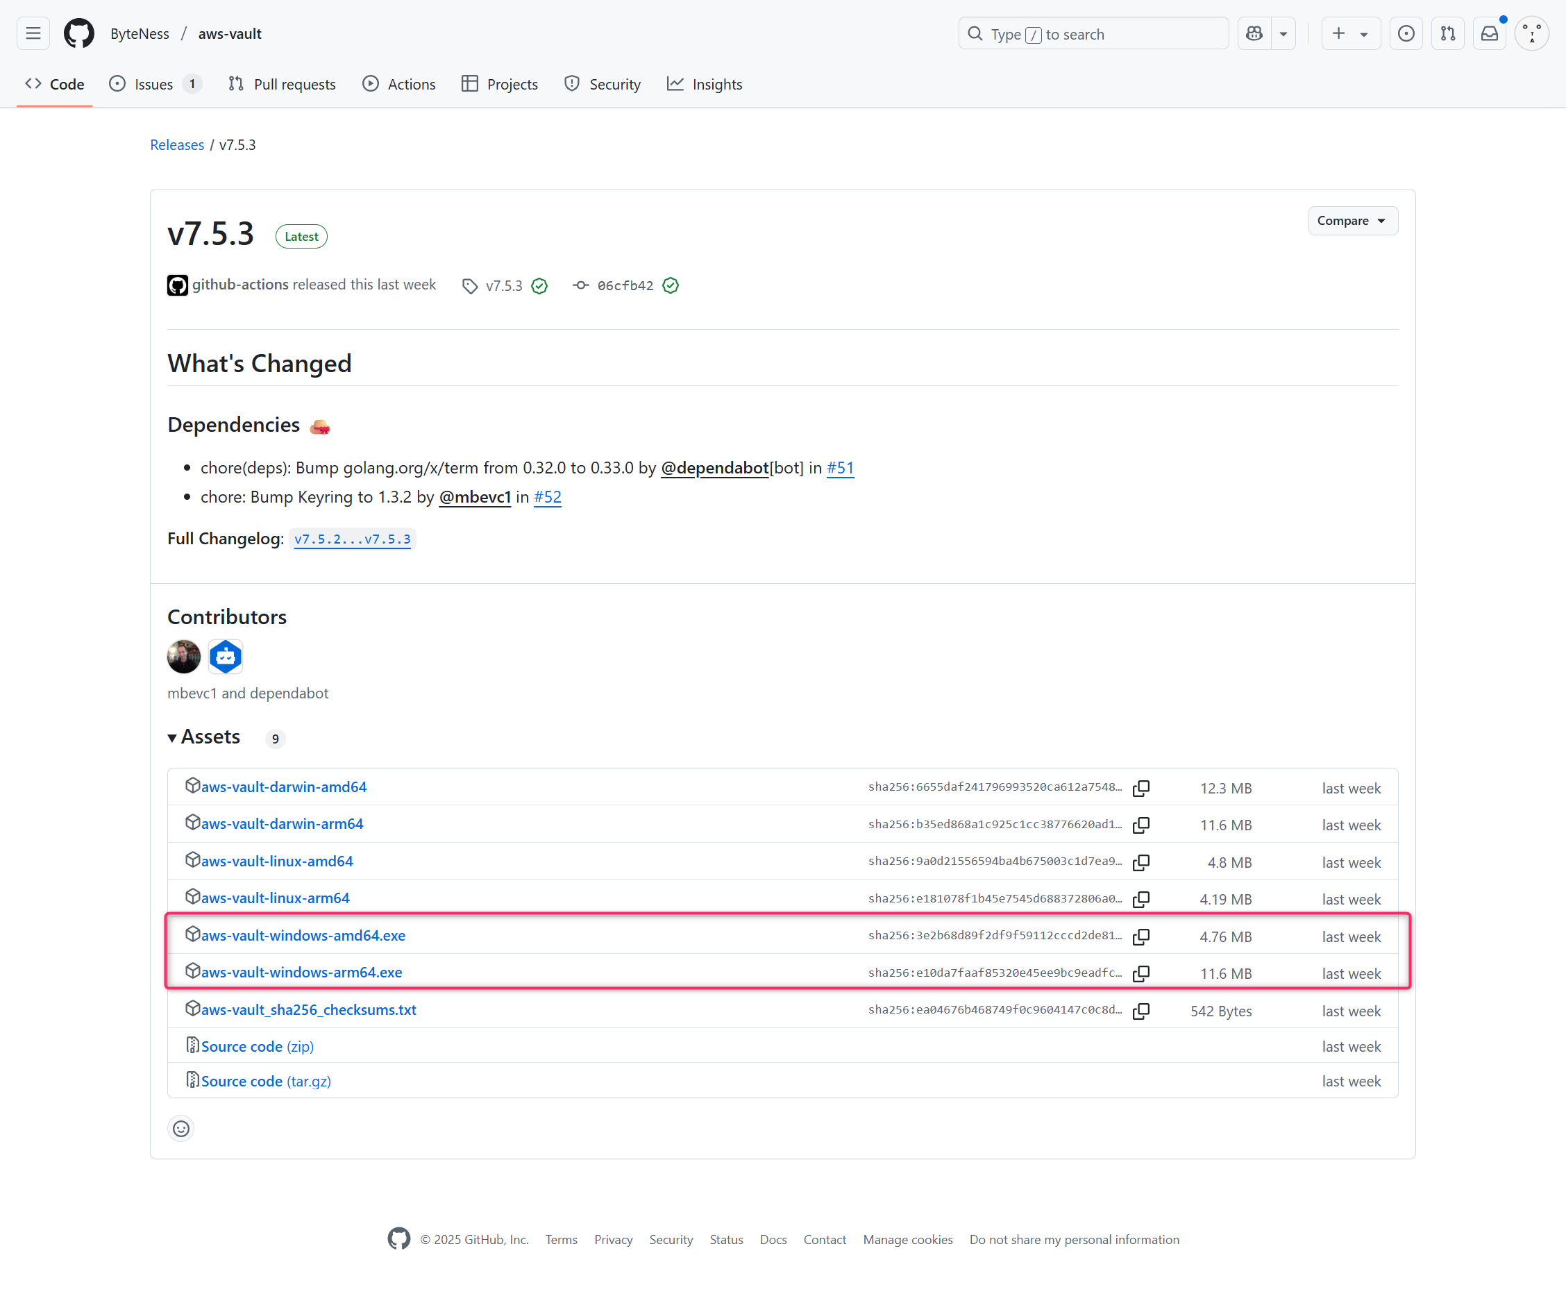1566x1294 pixels.
Task: Click the v7.5.3 tag icon
Action: click(x=469, y=285)
